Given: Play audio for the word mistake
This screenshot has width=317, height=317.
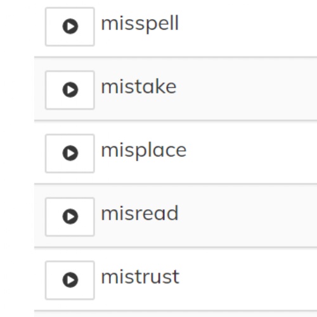Looking at the screenshot, I should point(70,90).
